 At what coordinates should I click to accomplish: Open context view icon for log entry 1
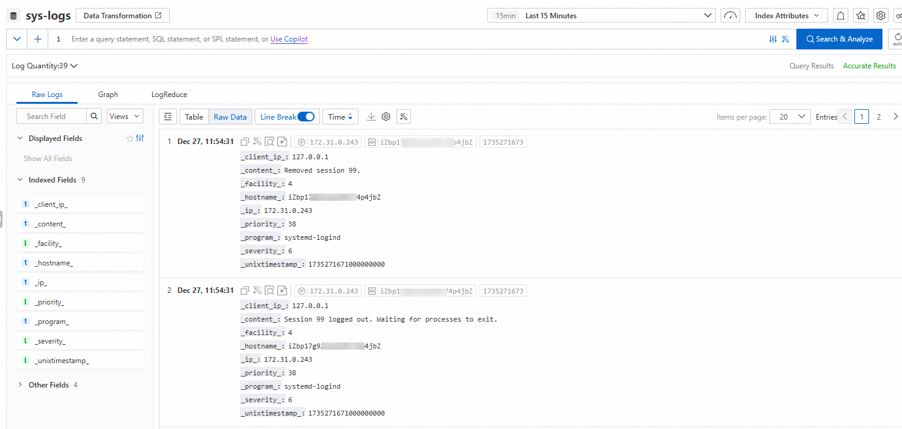[x=269, y=142]
